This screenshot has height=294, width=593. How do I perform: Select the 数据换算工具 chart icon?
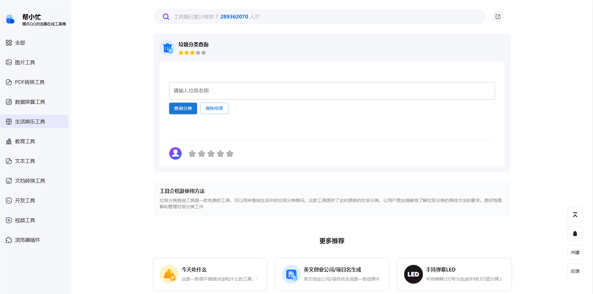8,102
